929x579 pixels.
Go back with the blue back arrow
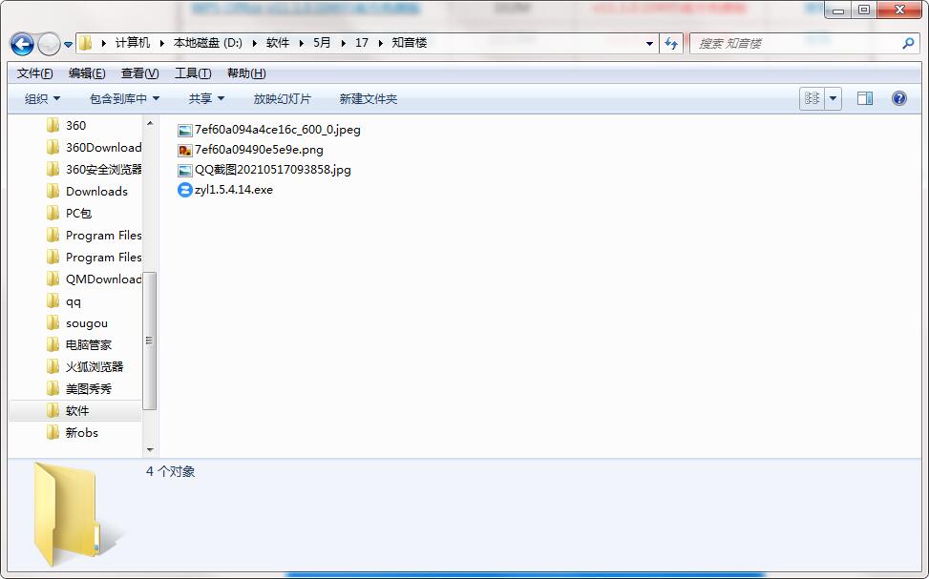tap(23, 44)
